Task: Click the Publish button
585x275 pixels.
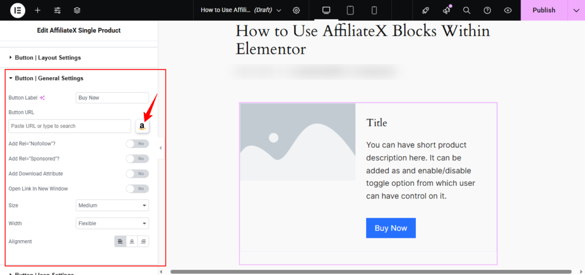Action: (543, 10)
